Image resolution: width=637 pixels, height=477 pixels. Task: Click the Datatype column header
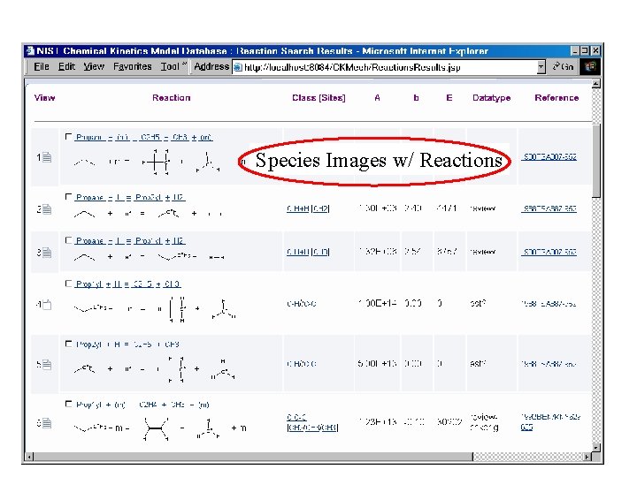[x=492, y=98]
